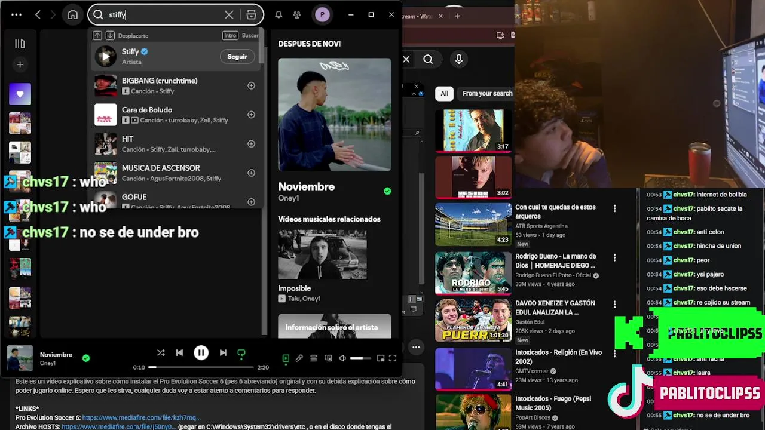
Task: Seek in the song progress bar
Action: (x=202, y=367)
